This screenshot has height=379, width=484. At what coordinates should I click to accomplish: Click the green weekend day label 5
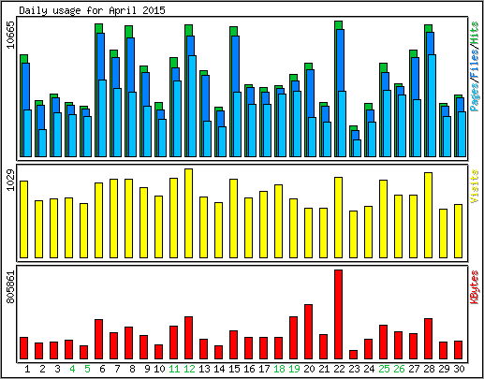(x=87, y=369)
